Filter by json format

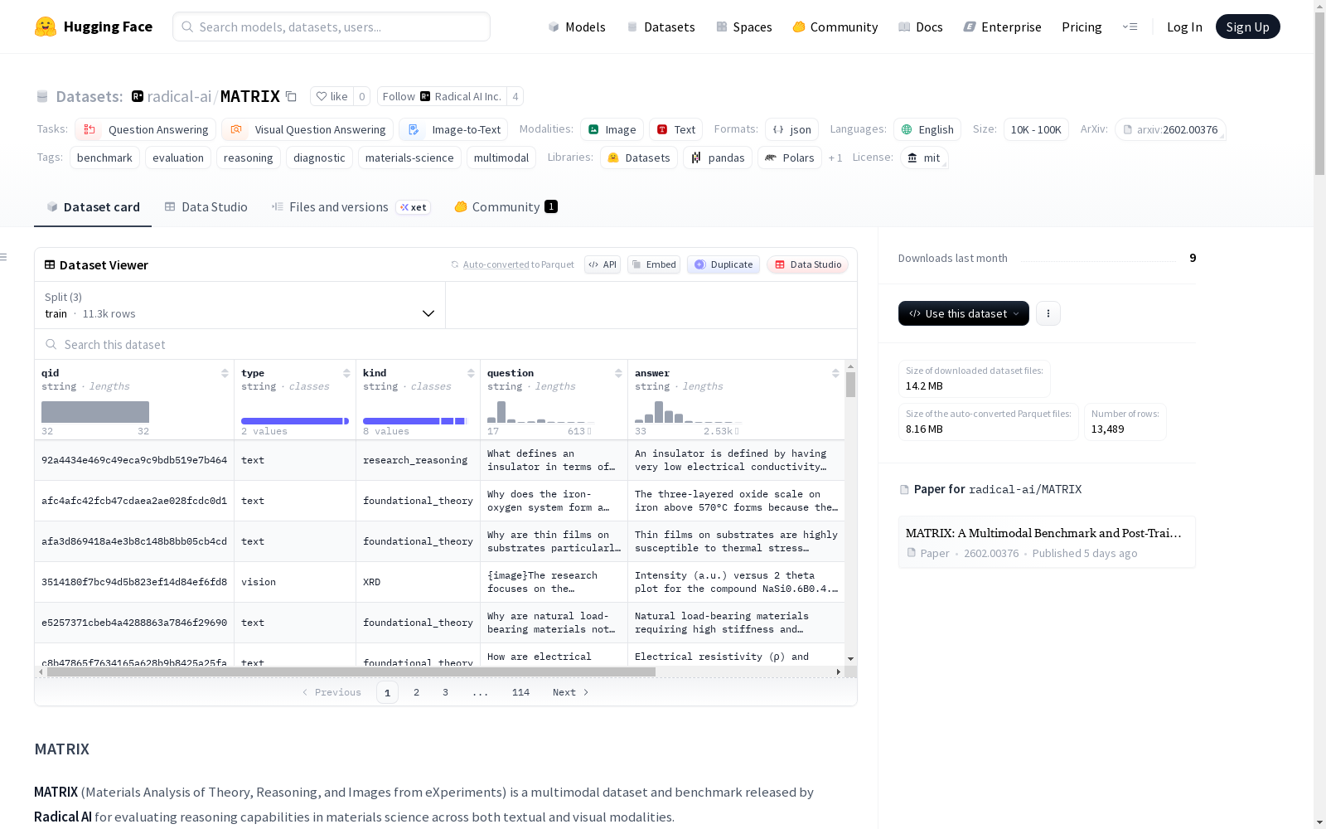[x=791, y=129]
